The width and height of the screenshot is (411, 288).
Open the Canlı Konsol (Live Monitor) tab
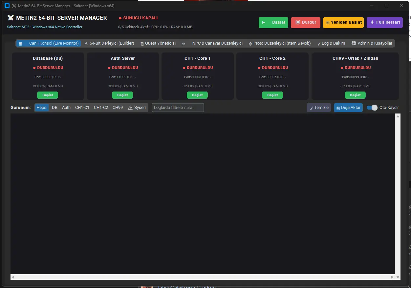[x=49, y=43]
